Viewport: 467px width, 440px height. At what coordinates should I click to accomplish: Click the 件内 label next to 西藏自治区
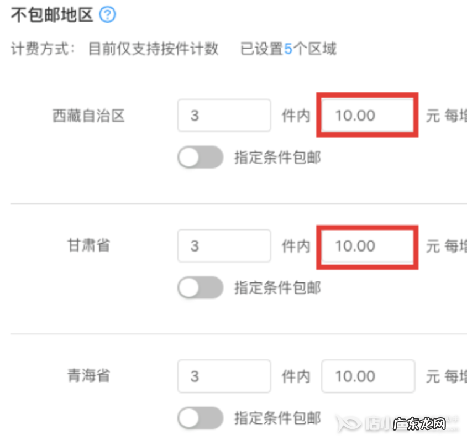pyautogui.click(x=296, y=115)
